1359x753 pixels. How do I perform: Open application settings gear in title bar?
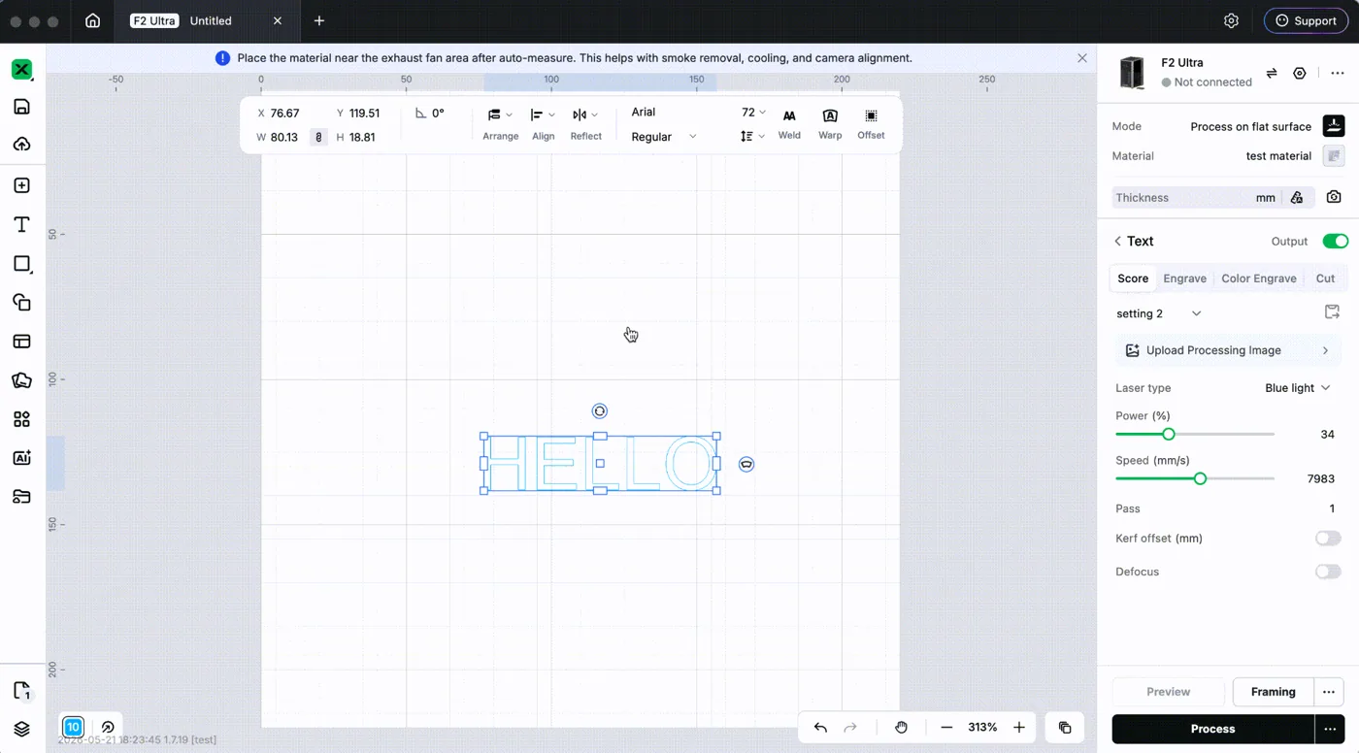tap(1232, 20)
